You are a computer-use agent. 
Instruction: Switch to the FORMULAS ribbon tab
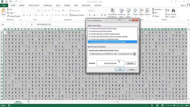pos(47,5)
